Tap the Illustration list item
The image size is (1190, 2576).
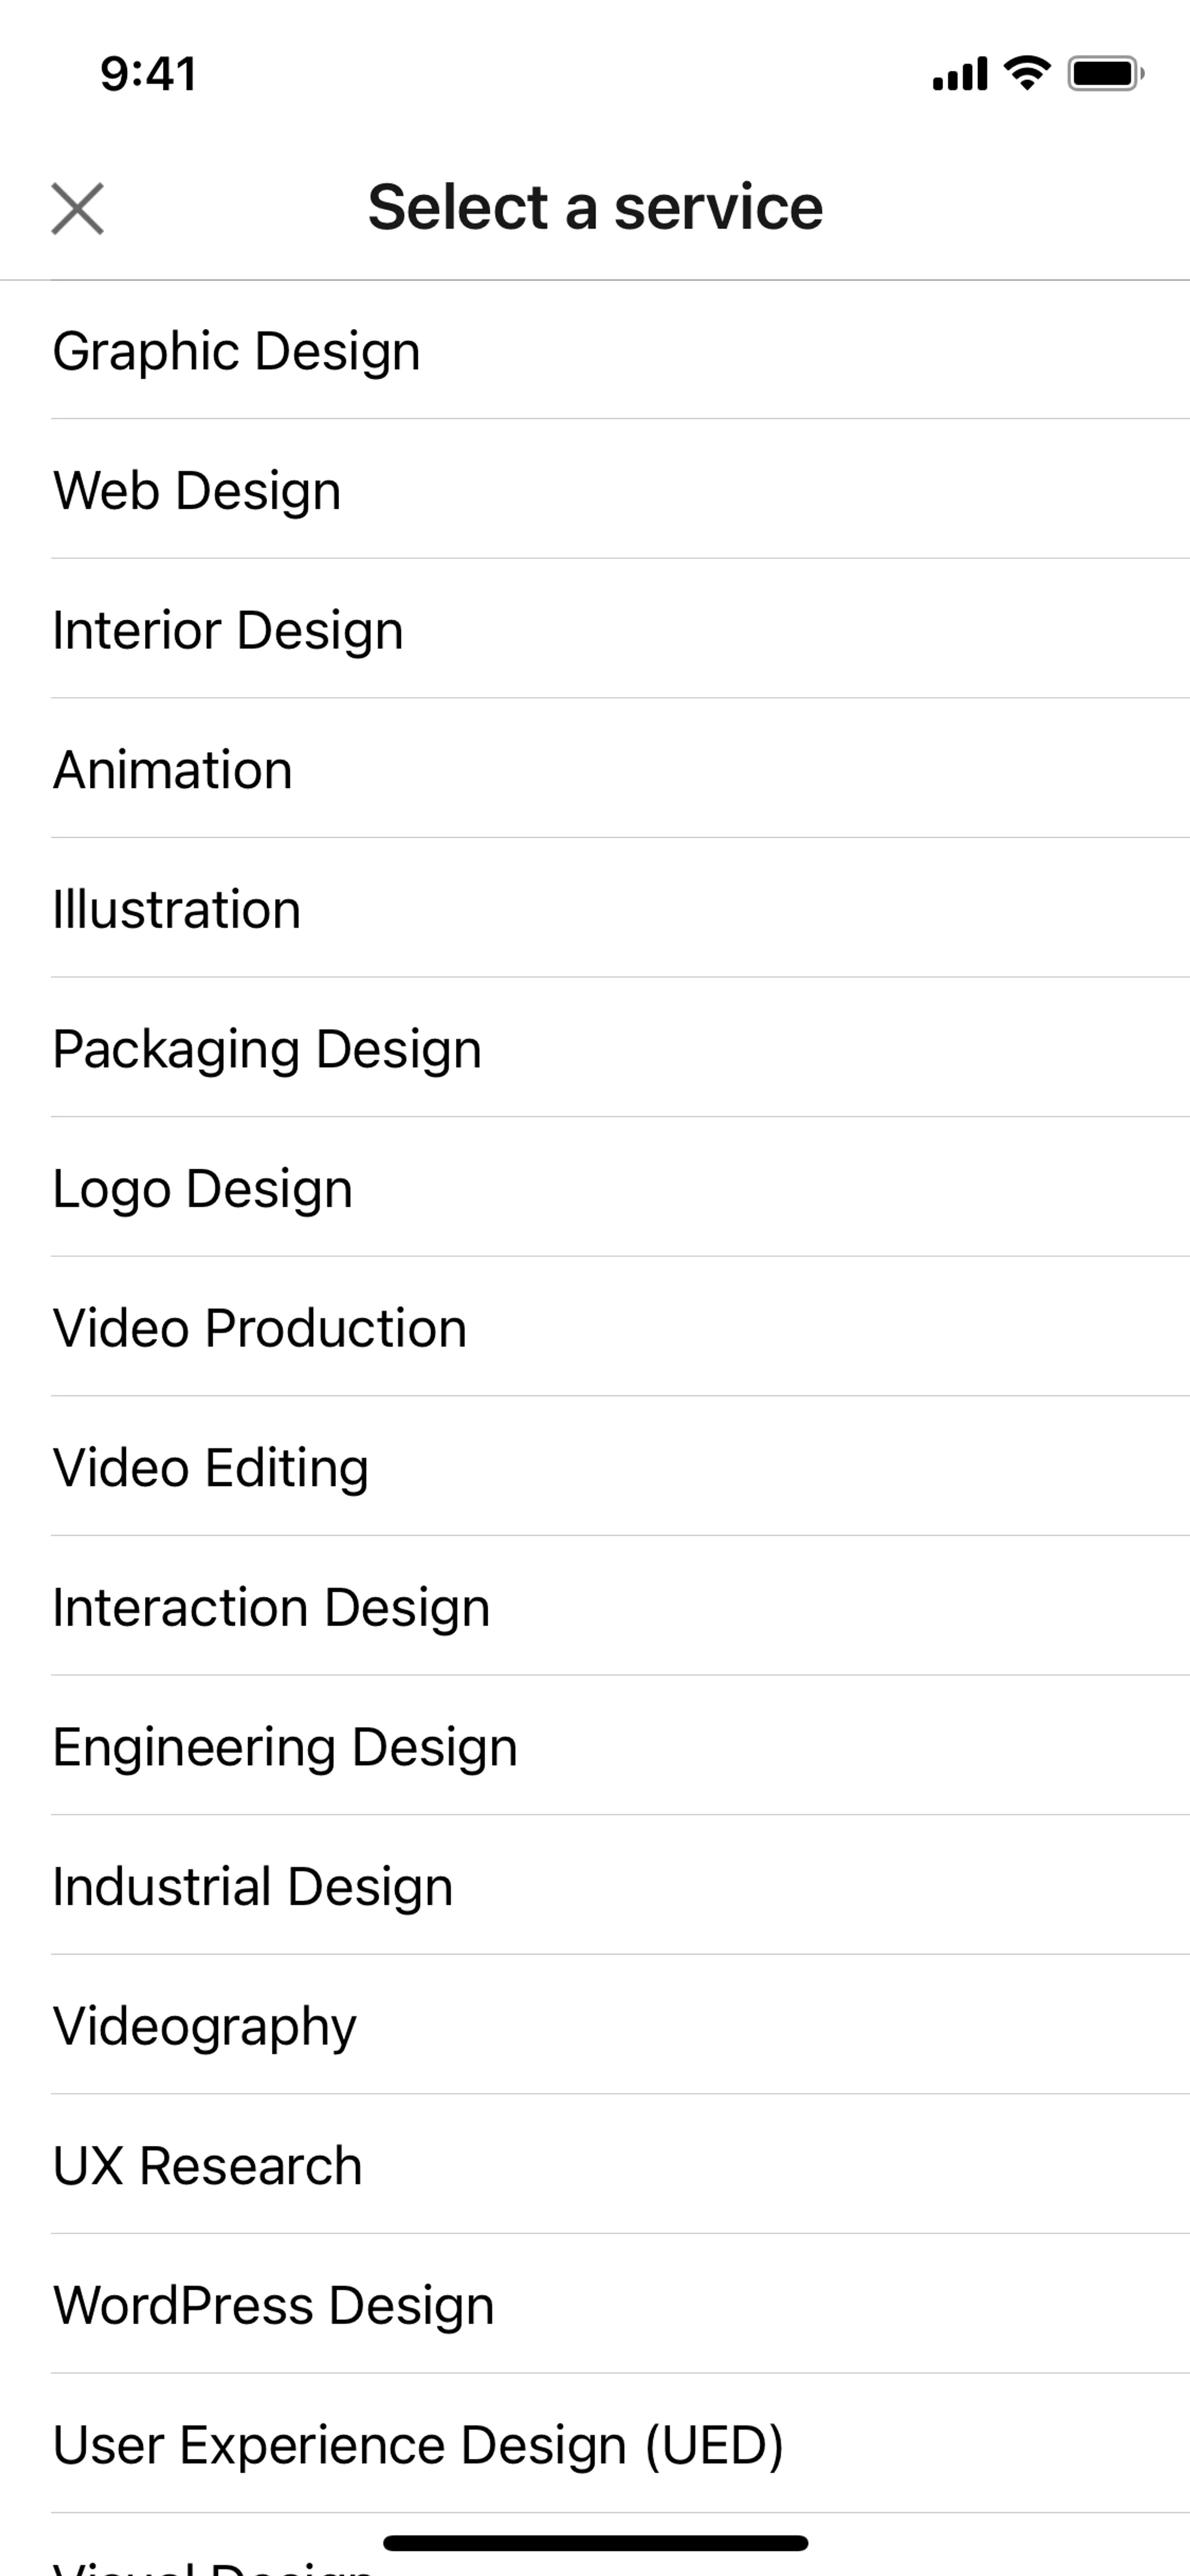point(177,909)
